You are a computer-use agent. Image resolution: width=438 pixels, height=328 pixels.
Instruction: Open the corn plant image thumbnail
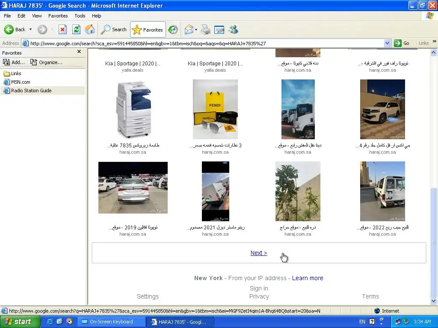298,191
